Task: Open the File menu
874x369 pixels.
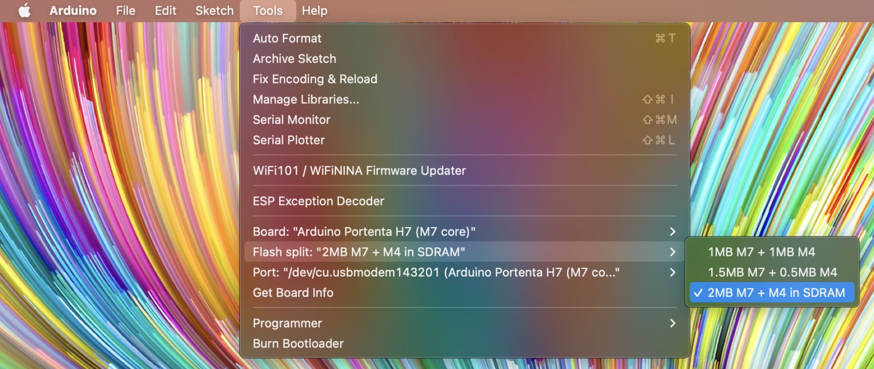Action: [125, 10]
